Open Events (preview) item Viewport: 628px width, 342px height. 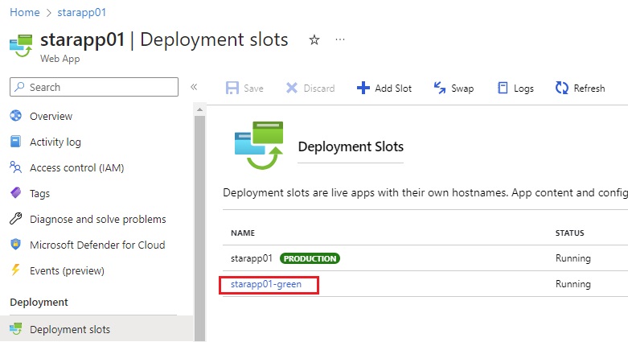tap(67, 271)
